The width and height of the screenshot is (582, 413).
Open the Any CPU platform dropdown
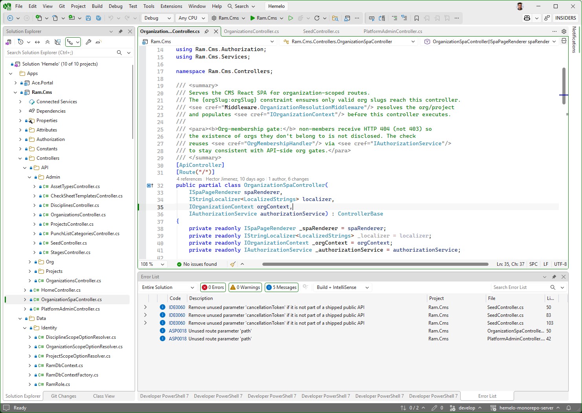[192, 18]
